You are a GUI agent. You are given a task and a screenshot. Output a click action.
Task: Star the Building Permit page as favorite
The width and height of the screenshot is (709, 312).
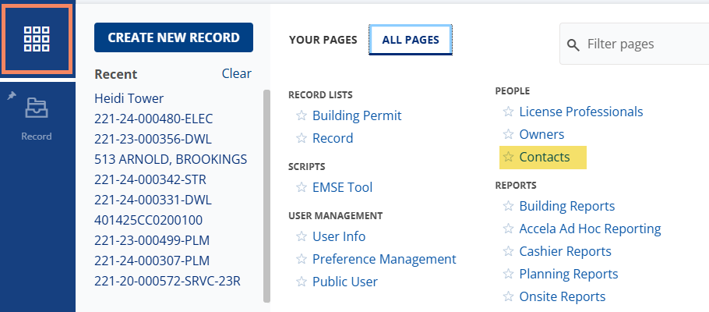click(x=302, y=115)
